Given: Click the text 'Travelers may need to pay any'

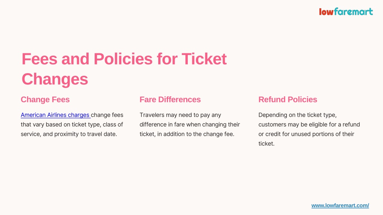Looking at the screenshot, I should pos(180,115).
